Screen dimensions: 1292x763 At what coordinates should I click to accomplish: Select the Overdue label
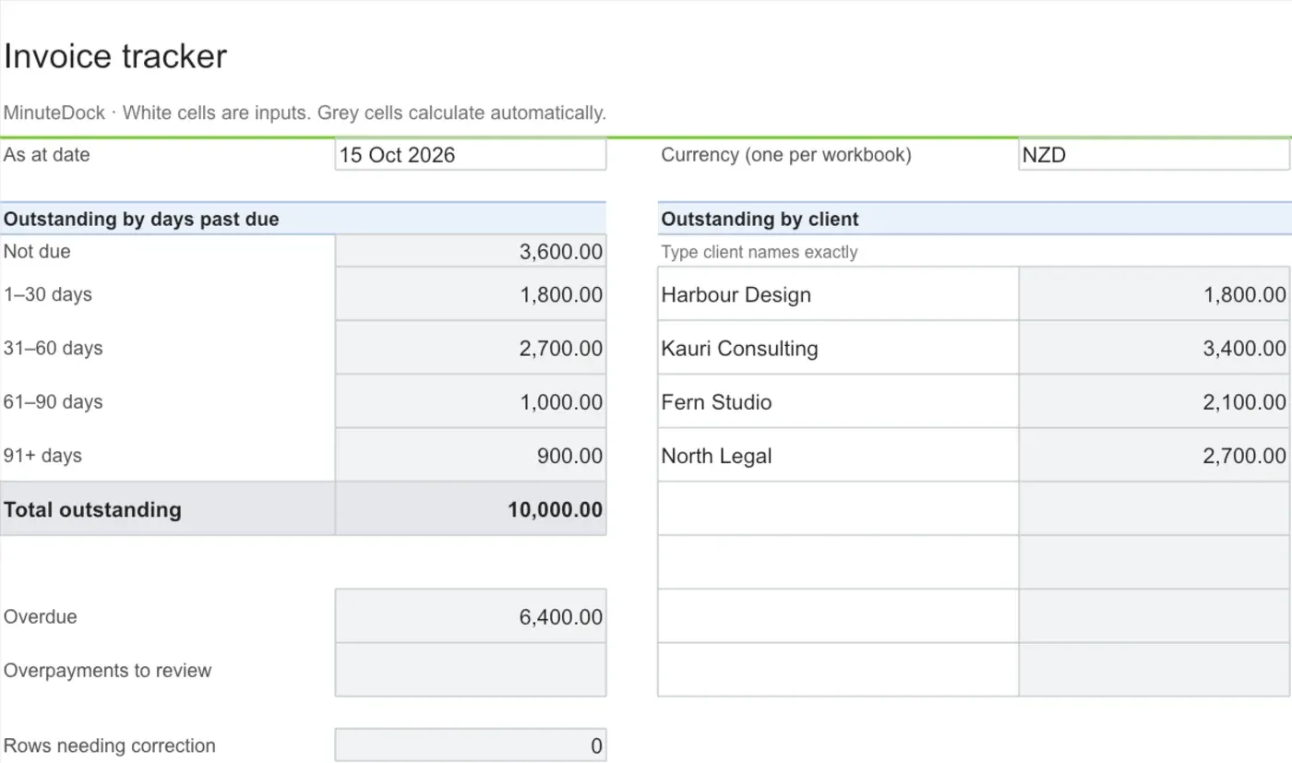(41, 616)
